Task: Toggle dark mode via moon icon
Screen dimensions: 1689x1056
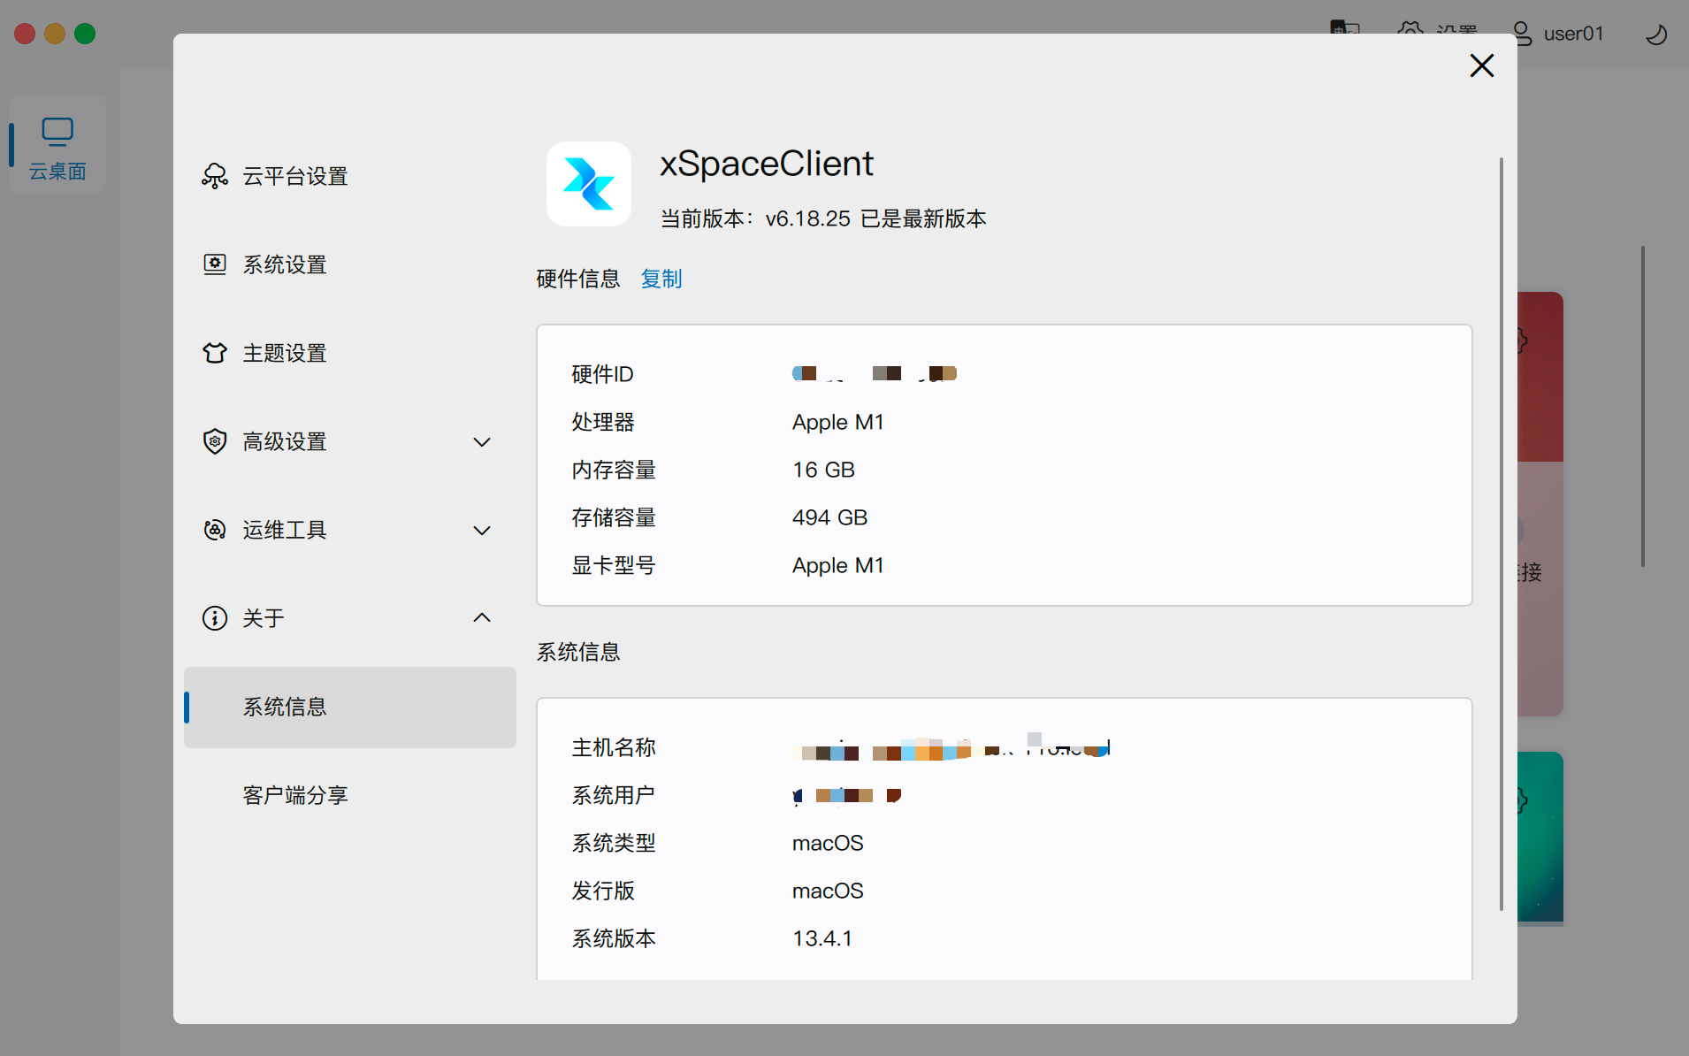Action: [x=1655, y=34]
